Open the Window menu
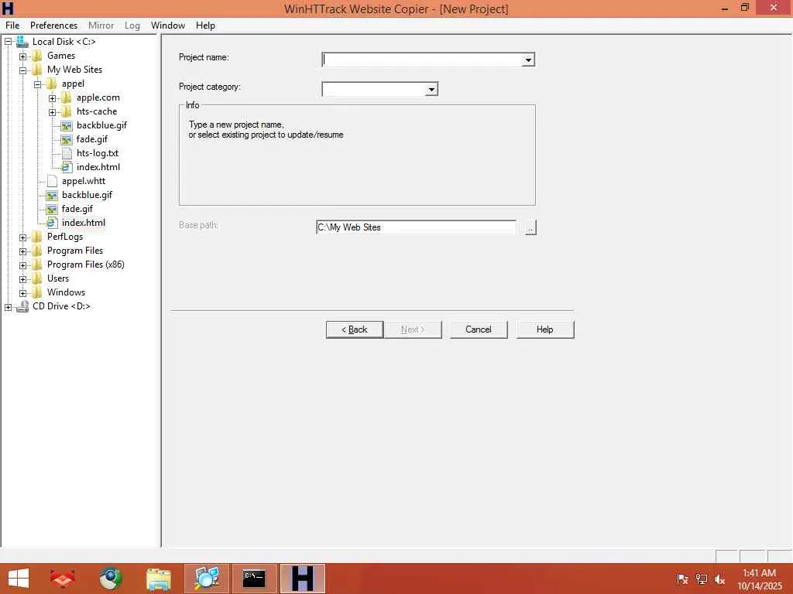The height and width of the screenshot is (594, 793). (x=168, y=26)
